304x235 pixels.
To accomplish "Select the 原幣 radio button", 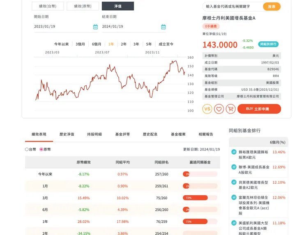I will point(41,149).
